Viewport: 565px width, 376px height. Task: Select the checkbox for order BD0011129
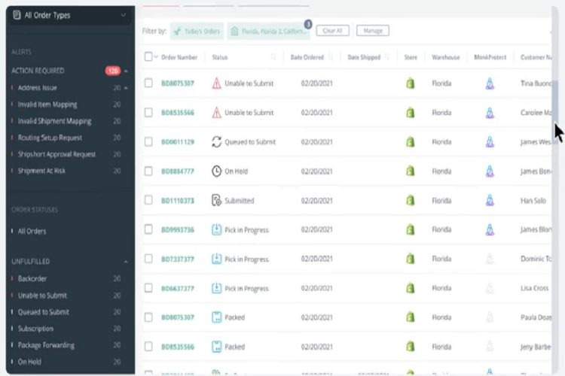pos(148,142)
